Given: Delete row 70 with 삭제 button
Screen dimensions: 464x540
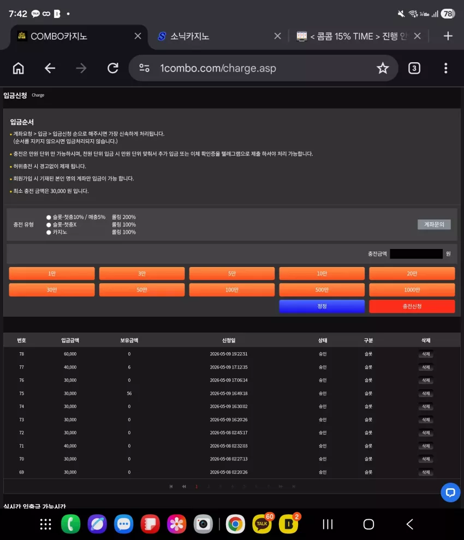Looking at the screenshot, I should tap(426, 459).
